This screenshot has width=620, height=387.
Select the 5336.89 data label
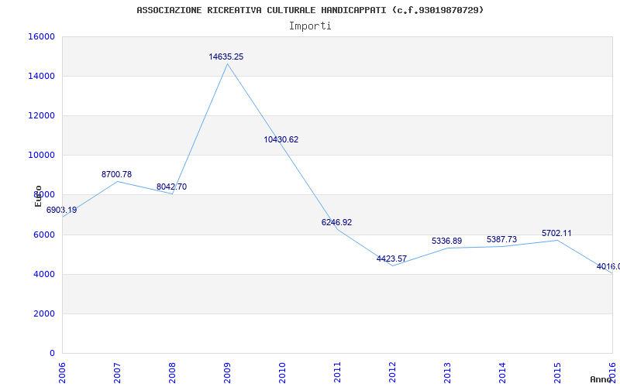click(447, 241)
